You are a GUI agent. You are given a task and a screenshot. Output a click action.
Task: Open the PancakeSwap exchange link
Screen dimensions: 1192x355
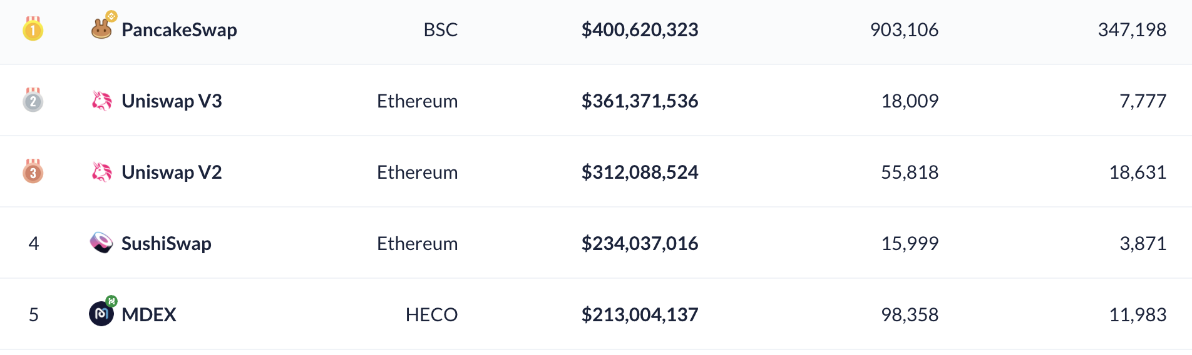pos(179,30)
